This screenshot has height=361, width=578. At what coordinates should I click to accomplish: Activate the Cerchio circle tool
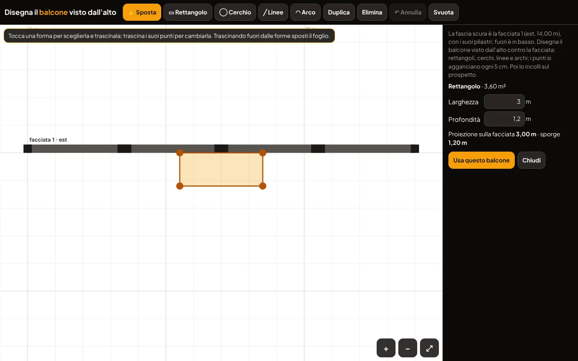coord(235,12)
